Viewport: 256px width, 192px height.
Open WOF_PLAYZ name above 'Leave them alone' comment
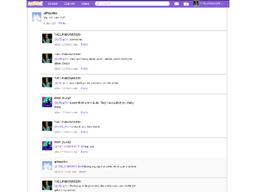(62, 98)
